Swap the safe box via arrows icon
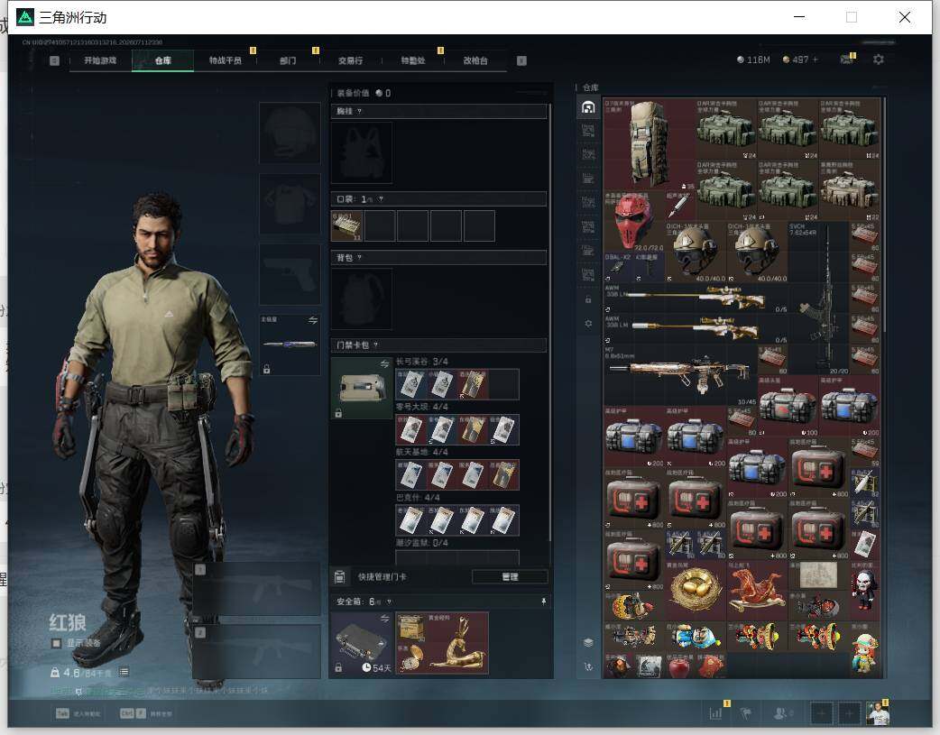The width and height of the screenshot is (940, 735). coord(384,619)
